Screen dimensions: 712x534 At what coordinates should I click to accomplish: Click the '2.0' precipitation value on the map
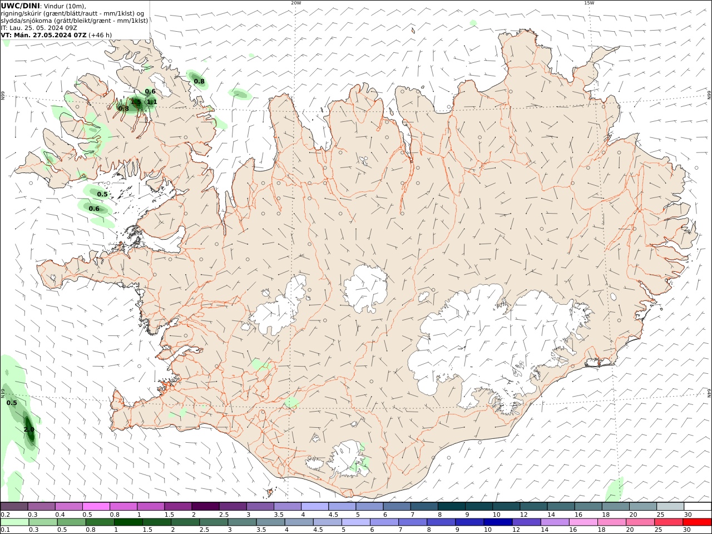click(29, 429)
